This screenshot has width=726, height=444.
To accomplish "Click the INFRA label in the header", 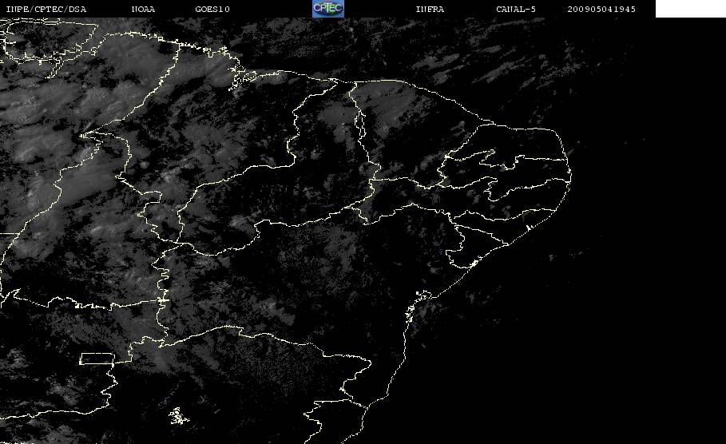I will 430,10.
